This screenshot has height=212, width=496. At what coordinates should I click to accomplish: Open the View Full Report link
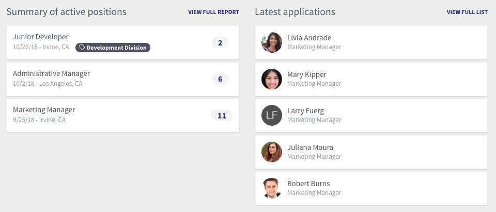(x=213, y=12)
